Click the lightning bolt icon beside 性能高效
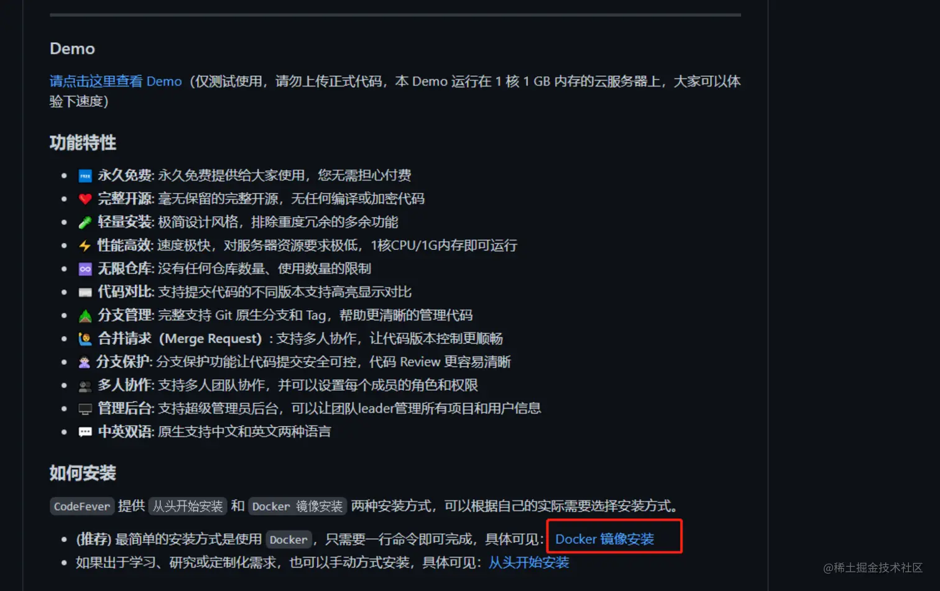Screen dimensions: 940x591 [x=85, y=245]
